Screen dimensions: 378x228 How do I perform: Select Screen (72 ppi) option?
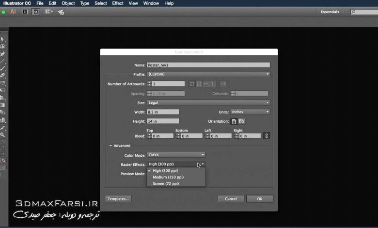[x=176, y=183]
